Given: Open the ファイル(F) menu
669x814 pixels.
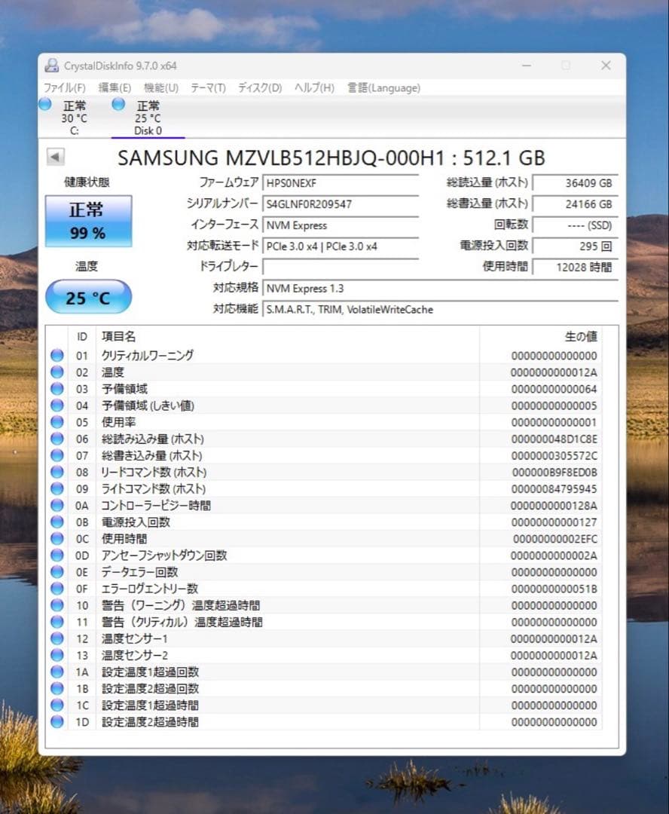Looking at the screenshot, I should [64, 87].
